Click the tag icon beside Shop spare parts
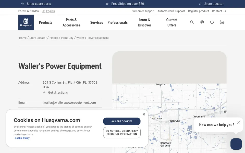 23,4
